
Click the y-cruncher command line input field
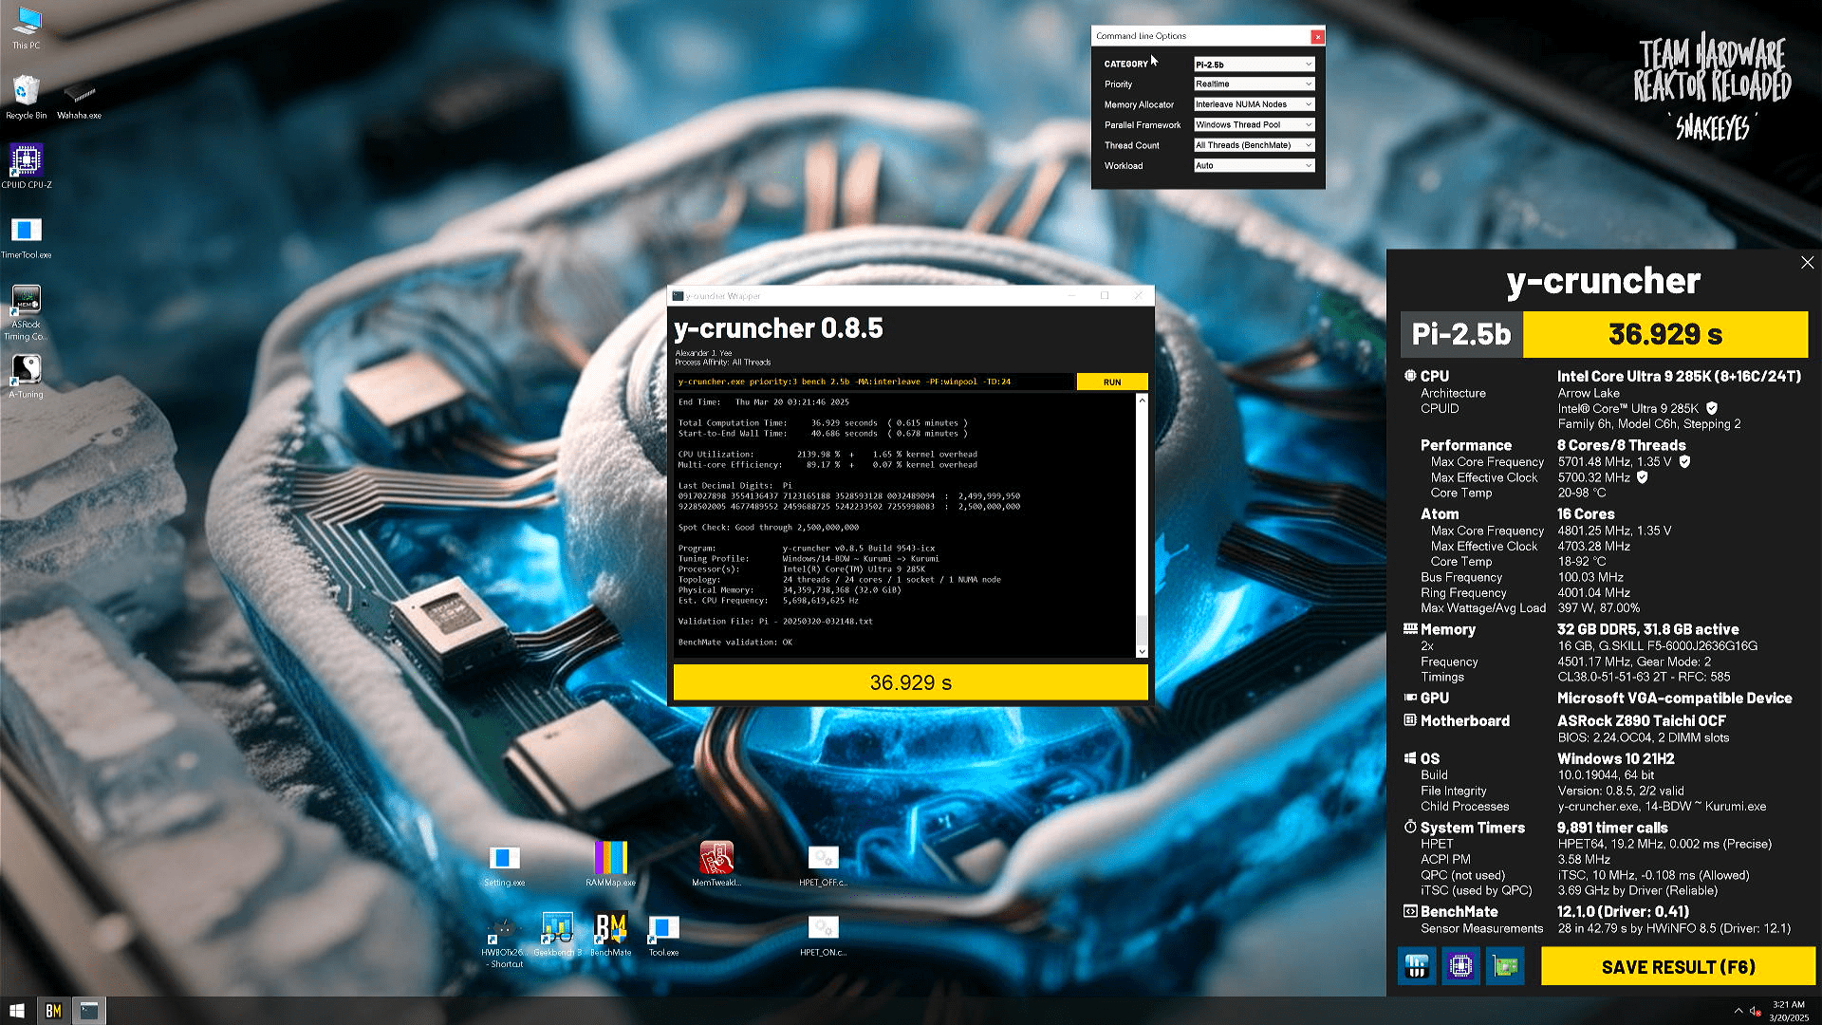tap(873, 382)
